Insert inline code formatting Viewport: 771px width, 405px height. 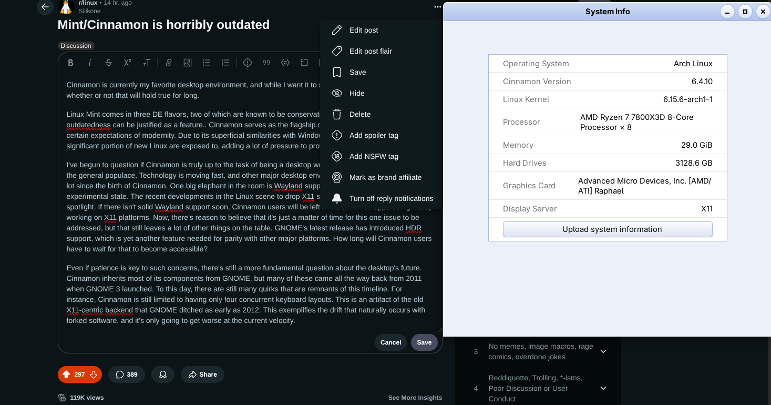(x=285, y=63)
